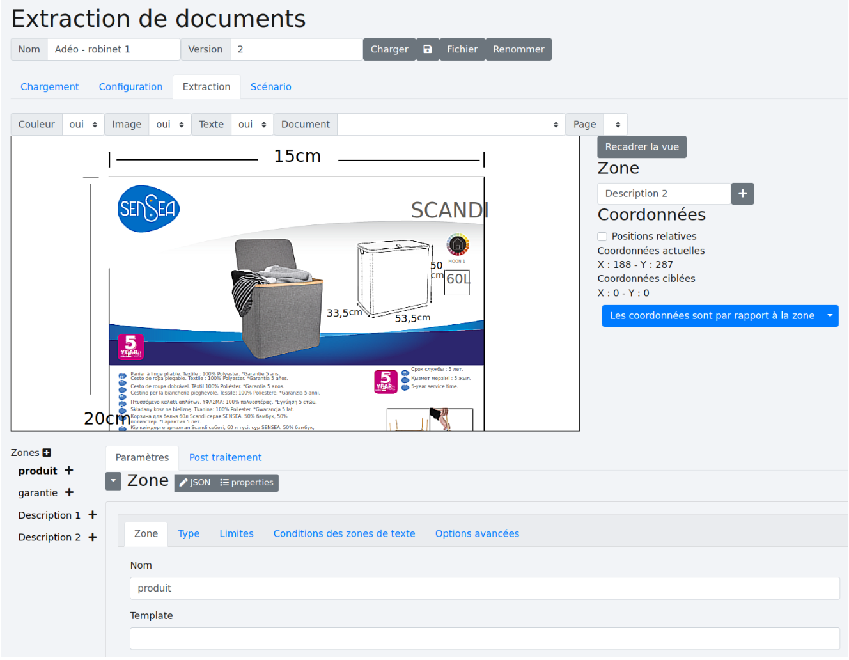Open the Document selection dropdown
The image size is (849, 660).
(451, 125)
